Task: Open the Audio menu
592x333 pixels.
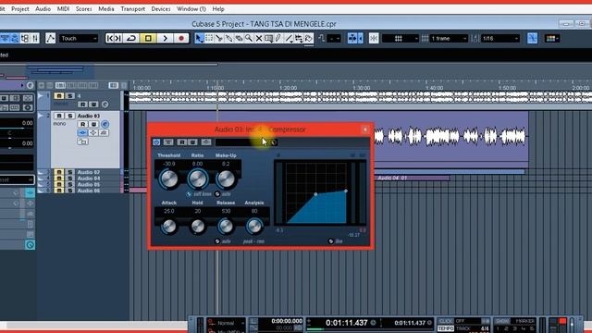Action: tap(43, 8)
